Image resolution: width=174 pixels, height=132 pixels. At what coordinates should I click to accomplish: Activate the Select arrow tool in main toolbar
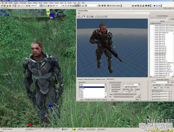(x=41, y=5)
